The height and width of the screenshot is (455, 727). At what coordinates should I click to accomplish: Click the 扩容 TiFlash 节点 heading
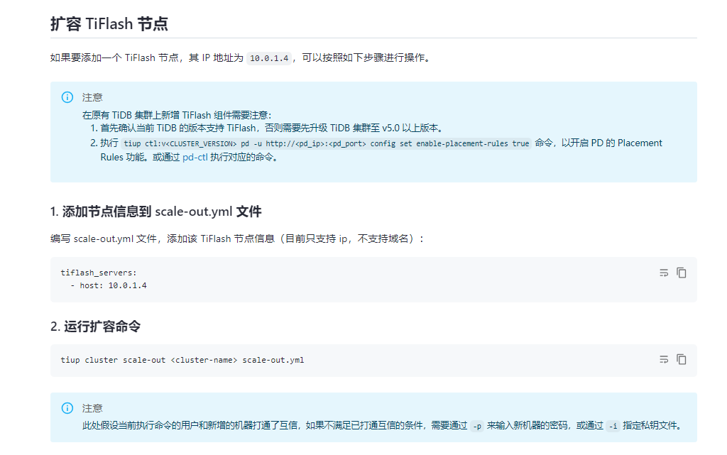[x=109, y=23]
